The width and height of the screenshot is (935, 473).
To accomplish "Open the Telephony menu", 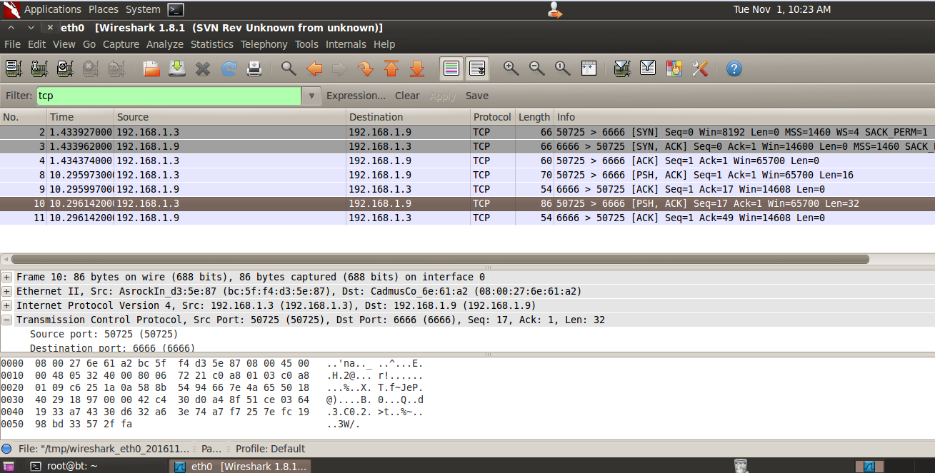I will pos(264,44).
